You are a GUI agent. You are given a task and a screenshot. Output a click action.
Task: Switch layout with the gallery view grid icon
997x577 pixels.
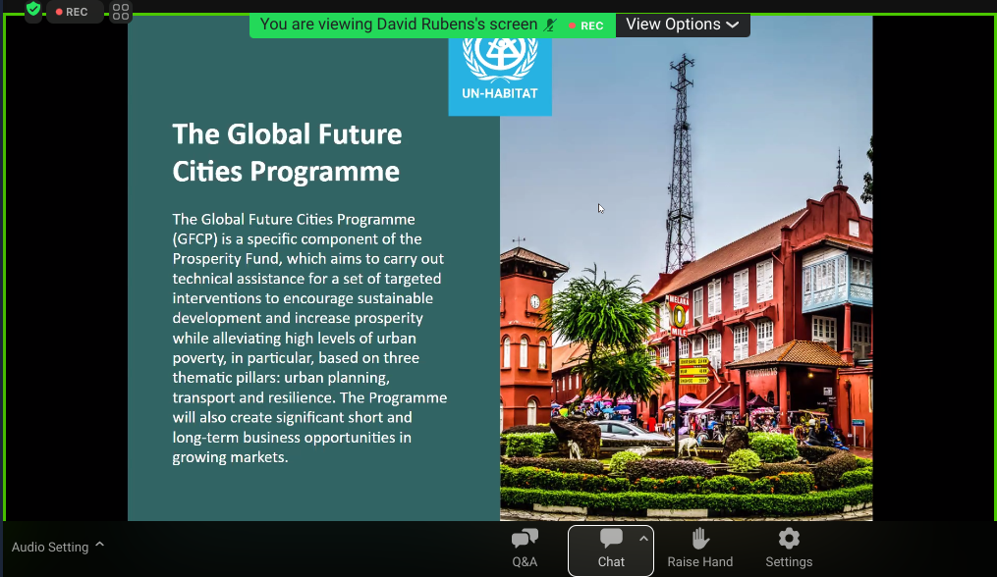121,12
